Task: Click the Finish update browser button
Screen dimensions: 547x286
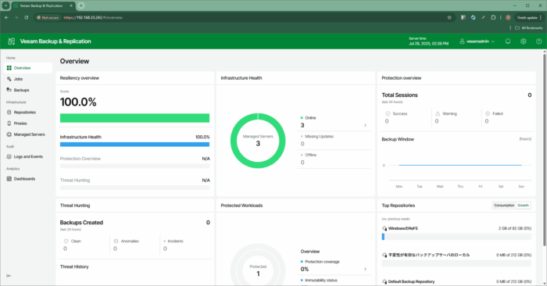Action: [x=530, y=17]
